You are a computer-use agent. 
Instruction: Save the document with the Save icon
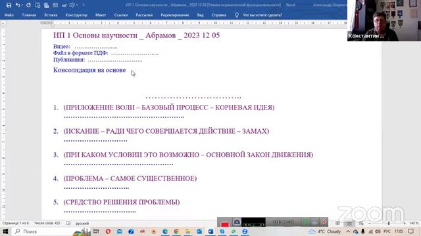(x=9, y=5)
